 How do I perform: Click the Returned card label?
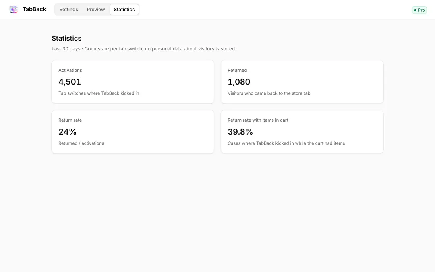pos(237,70)
